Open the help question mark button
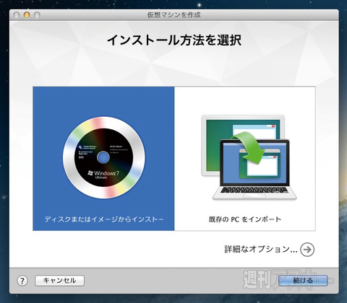 click(x=22, y=281)
